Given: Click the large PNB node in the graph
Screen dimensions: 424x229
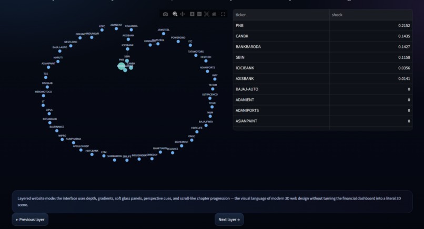Looking at the screenshot, I should [121, 66].
